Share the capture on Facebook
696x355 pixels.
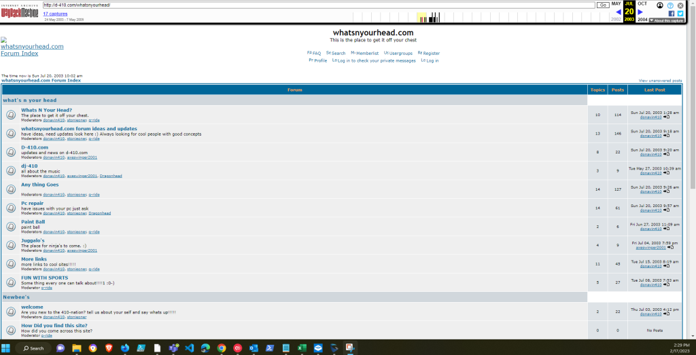click(x=672, y=14)
